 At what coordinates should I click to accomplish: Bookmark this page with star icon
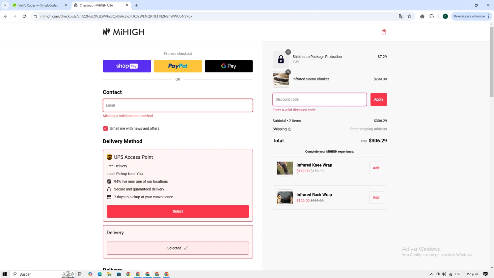[409, 16]
